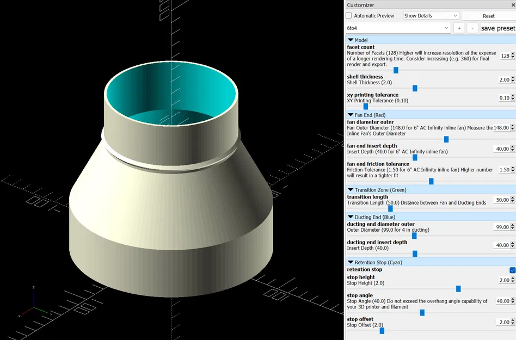Decrement ducting end diameter with its down arrow
The image size is (516, 340).
(x=513, y=228)
